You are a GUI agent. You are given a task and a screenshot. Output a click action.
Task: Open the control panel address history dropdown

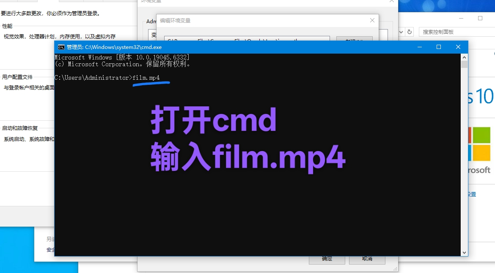pos(401,32)
